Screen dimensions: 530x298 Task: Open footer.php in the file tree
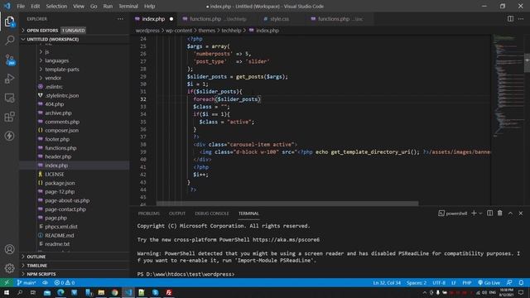click(x=57, y=139)
